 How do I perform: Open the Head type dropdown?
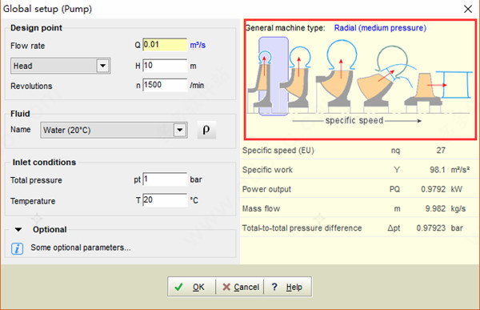pyautogui.click(x=103, y=66)
